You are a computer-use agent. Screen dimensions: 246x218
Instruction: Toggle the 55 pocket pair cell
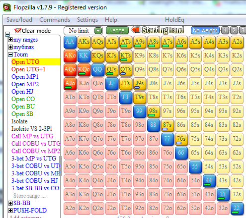tap(195, 167)
